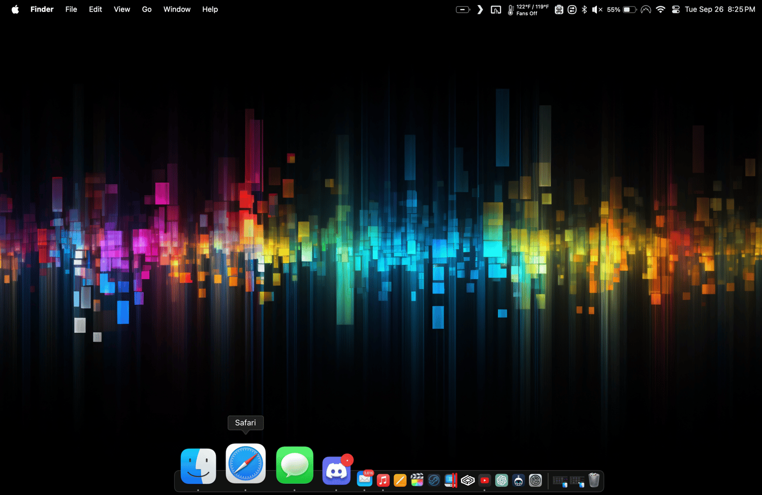Open the Bluetooth menu bar dropdown
Screen dimensions: 762x495
(584, 9)
